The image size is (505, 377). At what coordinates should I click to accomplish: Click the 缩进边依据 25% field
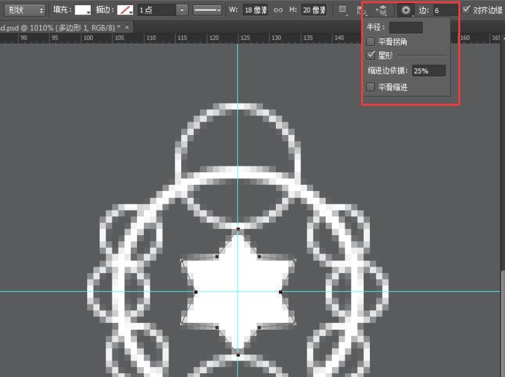(429, 71)
